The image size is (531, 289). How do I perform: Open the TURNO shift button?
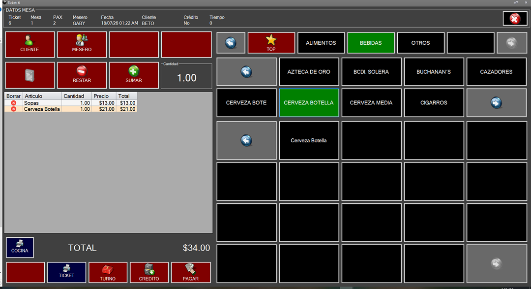108,272
